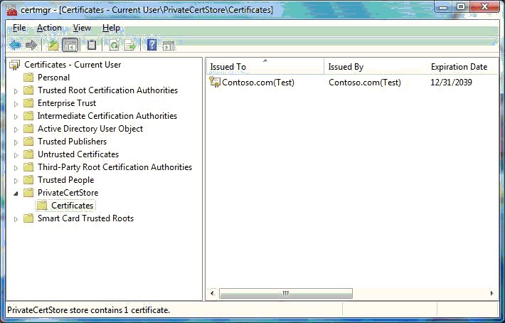The image size is (505, 323).
Task: Open the Action menu
Action: coord(49,28)
